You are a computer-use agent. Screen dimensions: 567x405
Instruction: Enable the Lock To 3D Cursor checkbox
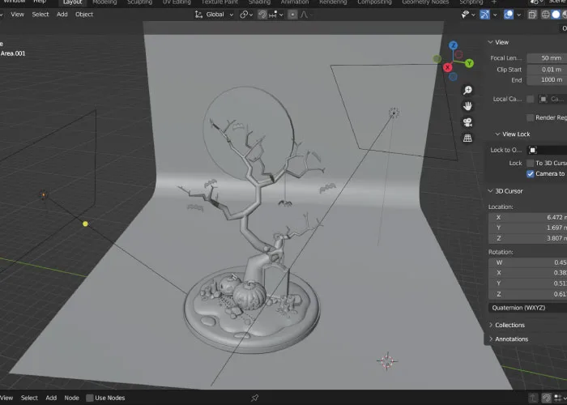531,163
